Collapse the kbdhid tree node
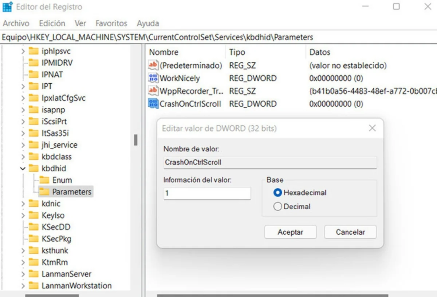Screen dimensions: 437x297 (x=23, y=168)
